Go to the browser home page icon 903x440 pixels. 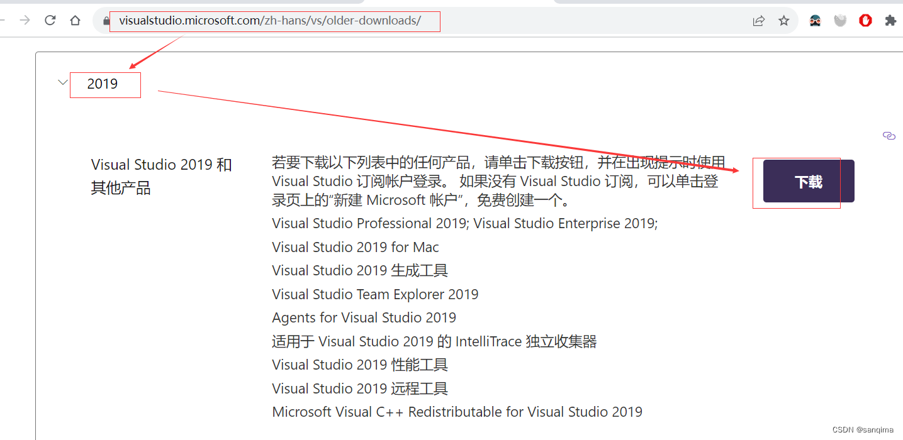76,21
